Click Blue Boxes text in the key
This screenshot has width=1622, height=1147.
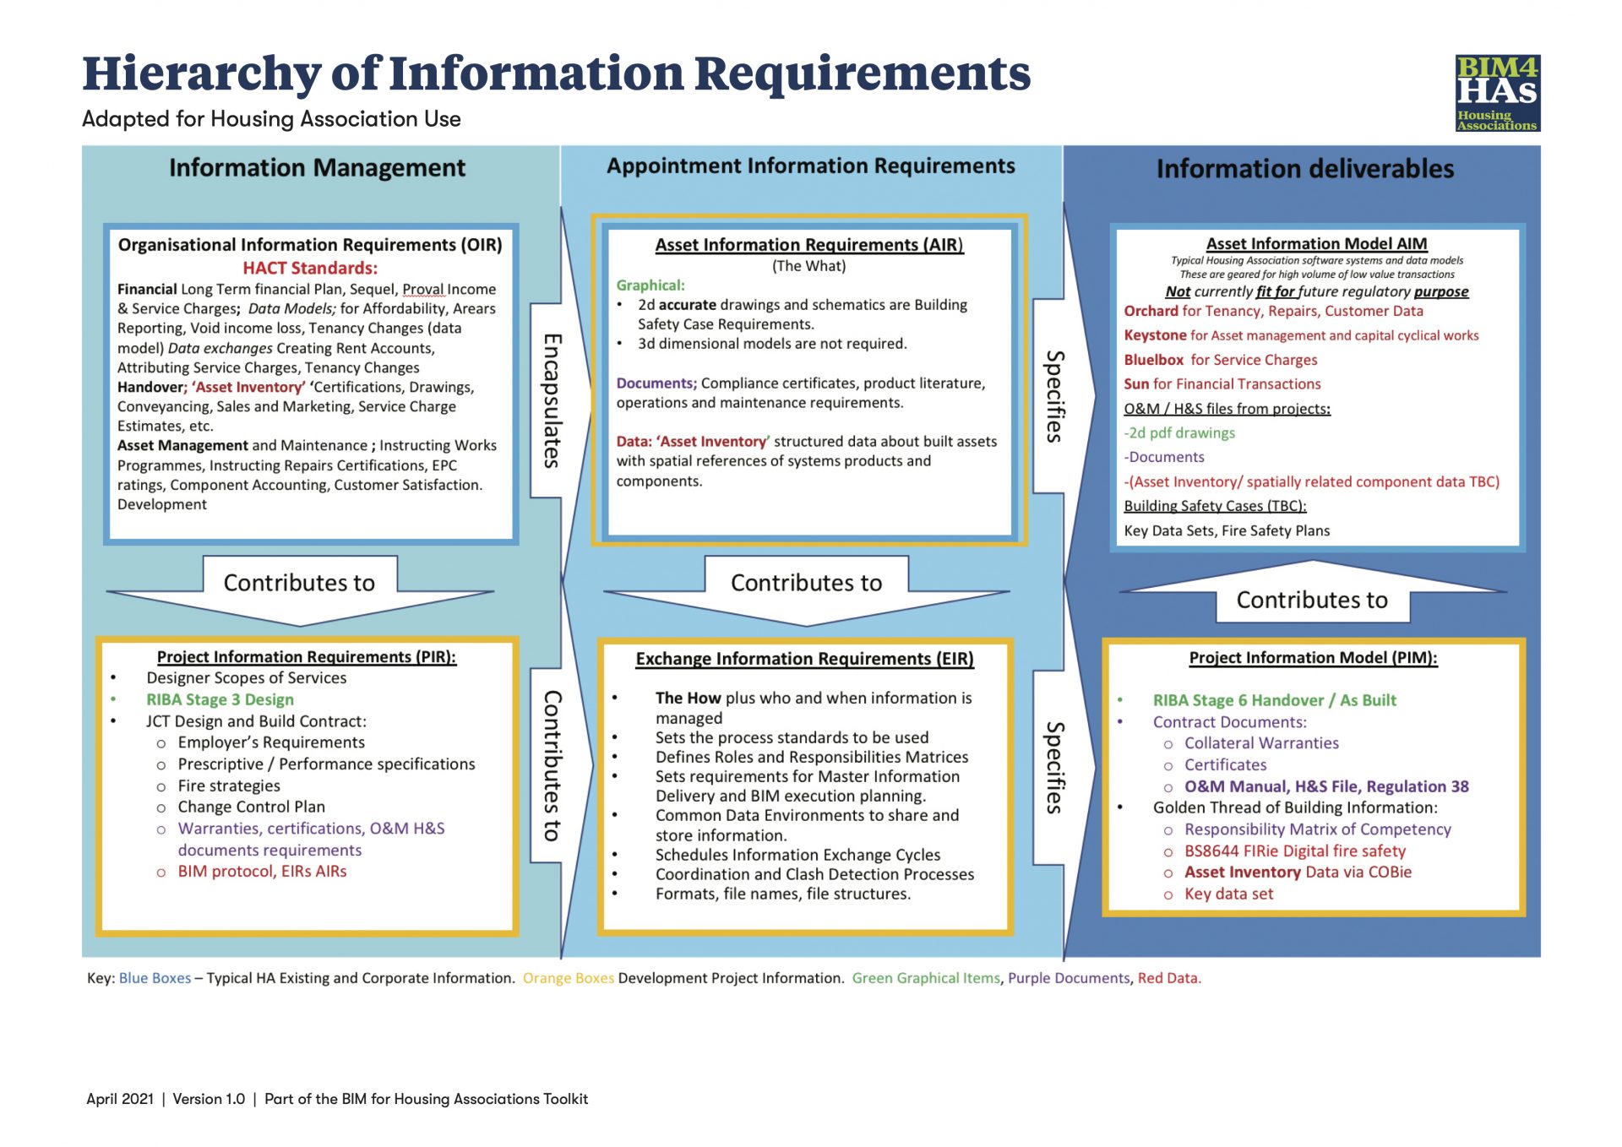tap(155, 978)
